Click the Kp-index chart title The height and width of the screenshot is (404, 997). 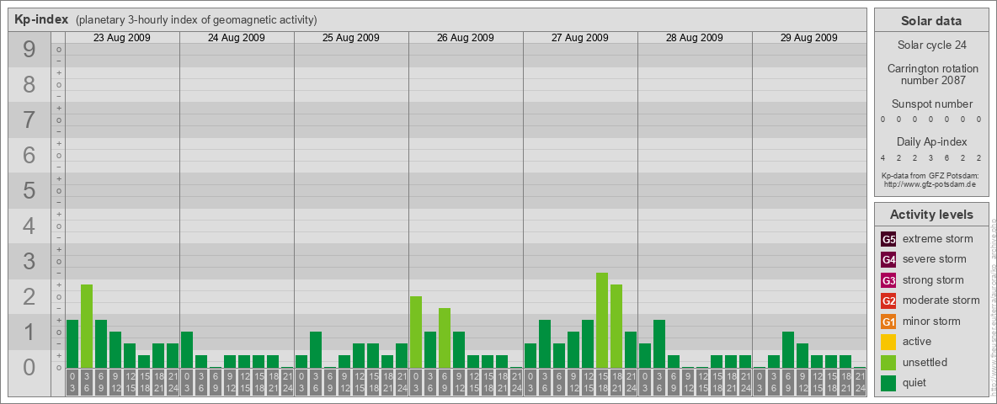[x=41, y=19]
